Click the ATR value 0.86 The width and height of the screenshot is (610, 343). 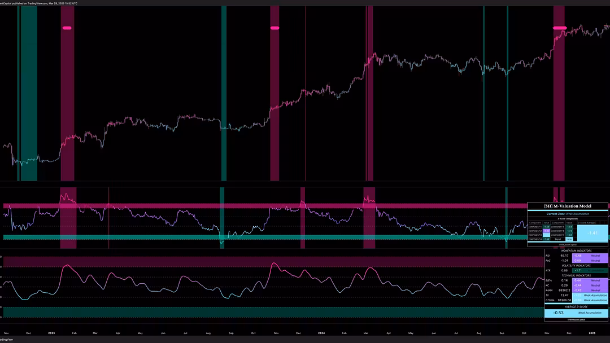[564, 270]
